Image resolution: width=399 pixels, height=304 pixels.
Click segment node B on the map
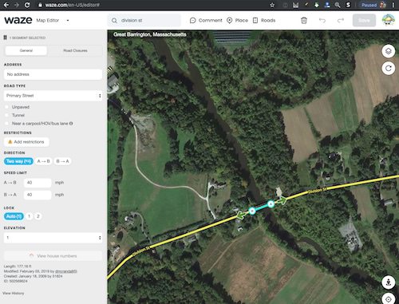pos(252,211)
